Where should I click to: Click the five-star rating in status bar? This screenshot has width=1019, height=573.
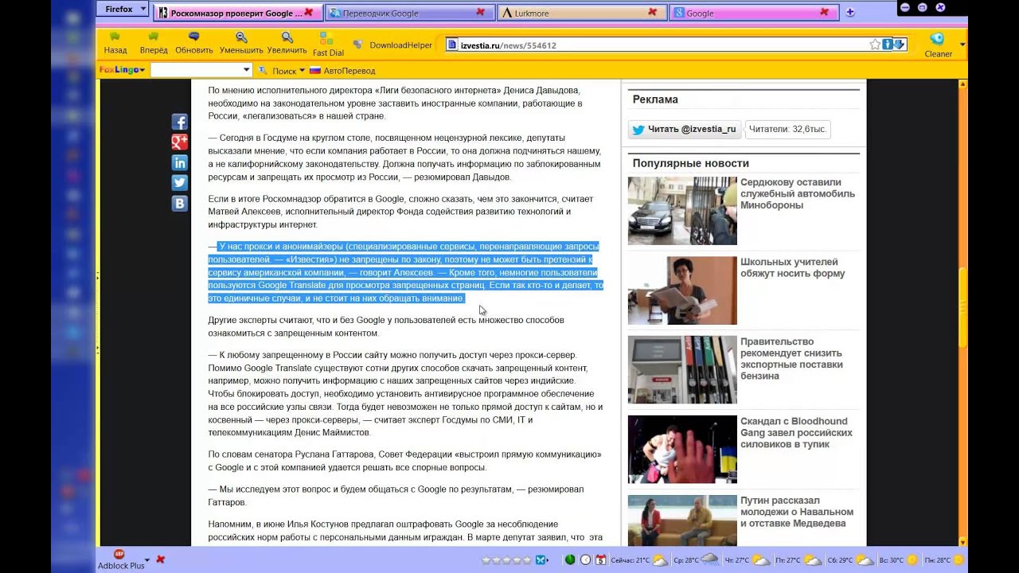click(507, 560)
